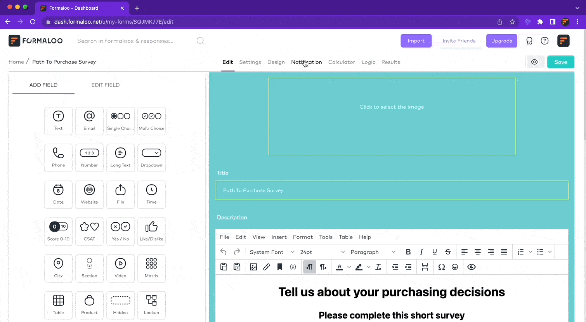Viewport: 586px width, 322px height.
Task: Toggle underline formatting in the editor
Action: (434, 252)
